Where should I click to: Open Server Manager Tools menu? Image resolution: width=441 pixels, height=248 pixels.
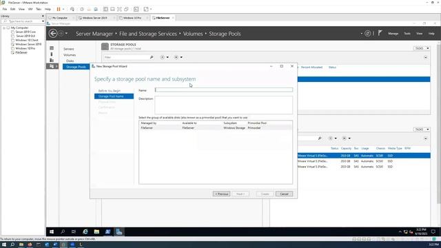click(x=407, y=34)
